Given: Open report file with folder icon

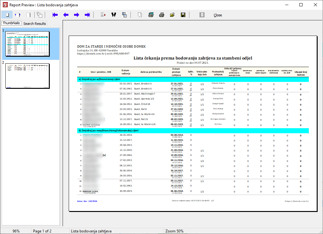Looking at the screenshot, I should 172,15.
